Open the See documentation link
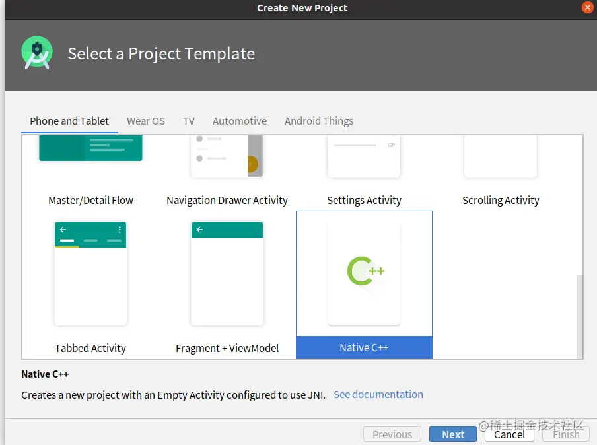 click(x=378, y=394)
